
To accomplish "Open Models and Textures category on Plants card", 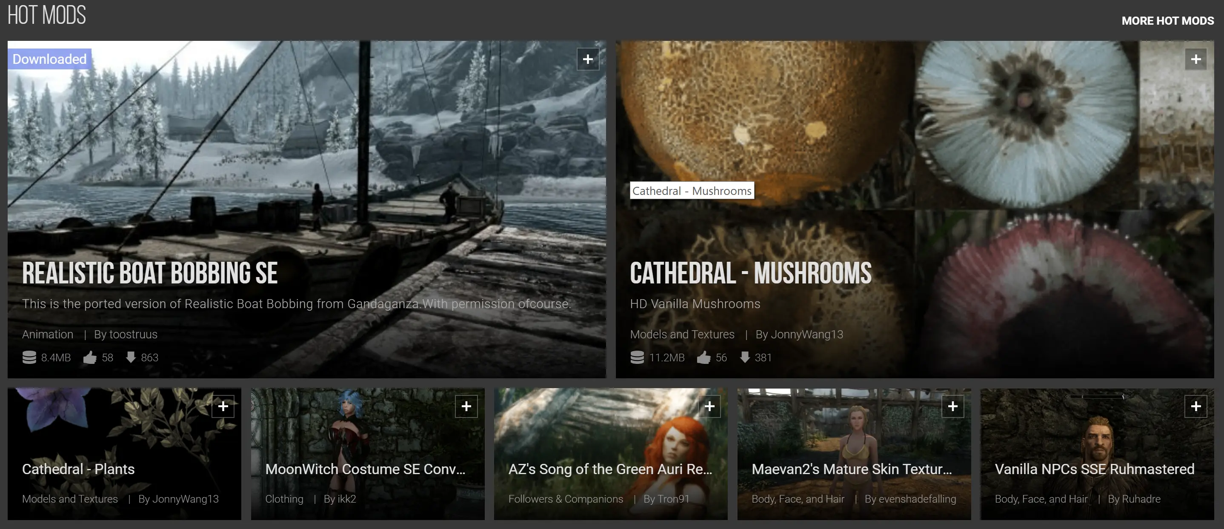I will click(x=70, y=499).
